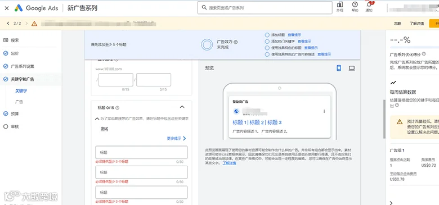439x205 pixels.
Task: Click the trend line icon above 每周估算数据
Action: pyautogui.click(x=393, y=83)
